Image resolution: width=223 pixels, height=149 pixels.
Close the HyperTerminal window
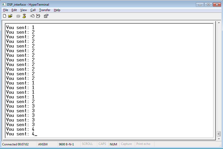point(217,5)
